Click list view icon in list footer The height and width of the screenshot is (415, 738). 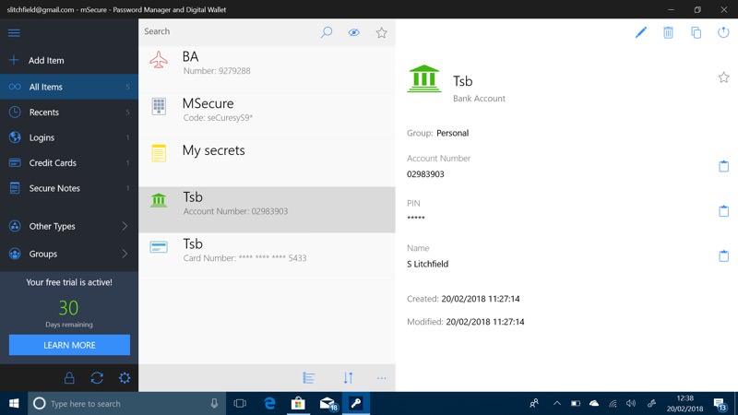pyautogui.click(x=309, y=378)
